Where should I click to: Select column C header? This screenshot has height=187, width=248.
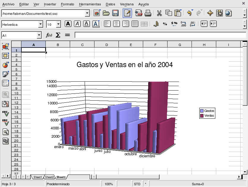(x=82, y=45)
